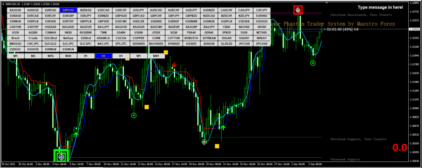The image size is (422, 168).
Task: Click the 'Type message in here!' text
Action: click(x=380, y=7)
